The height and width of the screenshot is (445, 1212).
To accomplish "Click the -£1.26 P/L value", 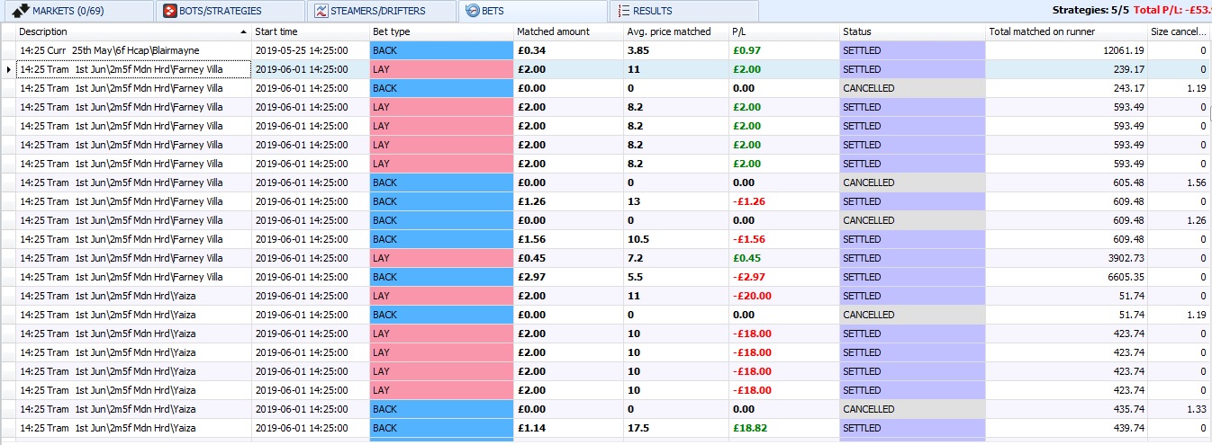I will click(749, 201).
